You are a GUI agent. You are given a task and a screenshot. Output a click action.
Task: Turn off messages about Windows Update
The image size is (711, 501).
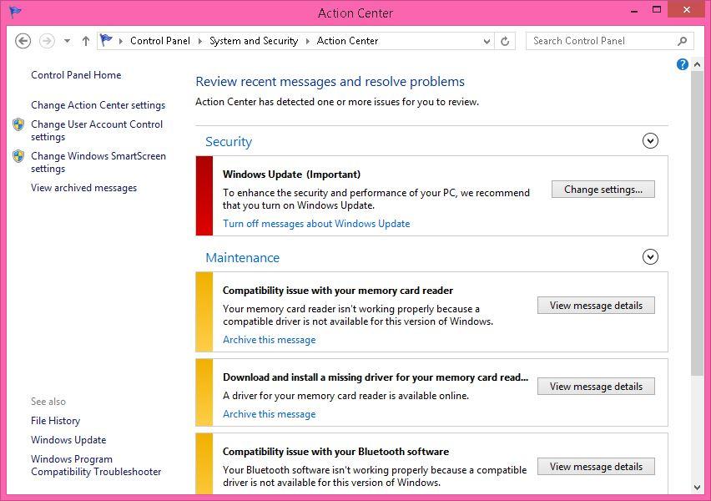(x=316, y=223)
